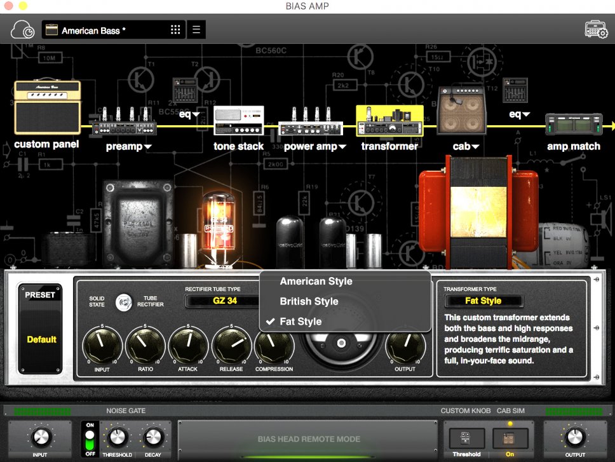This screenshot has height=462, width=615.
Task: Toggle the Cab Sim on button
Action: point(510,438)
